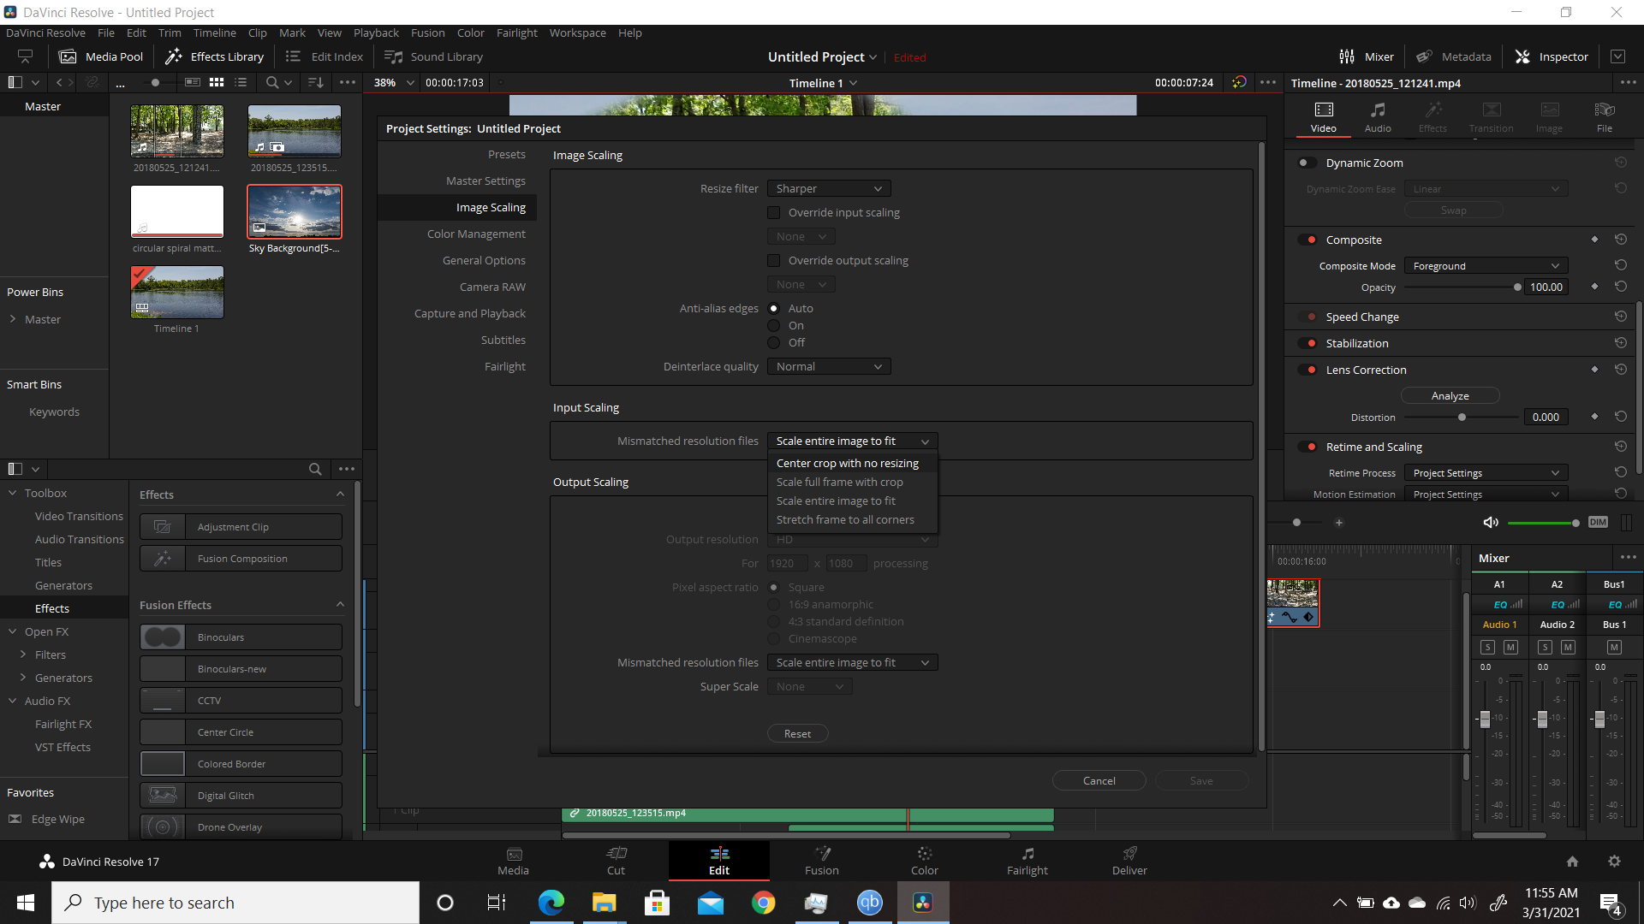The width and height of the screenshot is (1644, 924).
Task: Collapse the Fusion Effects section
Action: pyautogui.click(x=340, y=605)
